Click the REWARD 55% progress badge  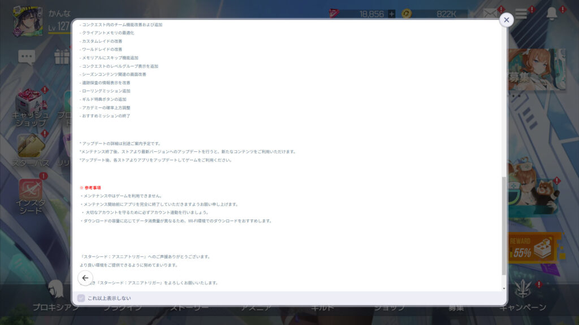pos(534,248)
